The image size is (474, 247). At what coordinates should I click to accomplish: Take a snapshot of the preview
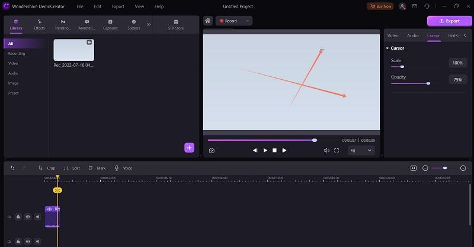tap(212, 150)
